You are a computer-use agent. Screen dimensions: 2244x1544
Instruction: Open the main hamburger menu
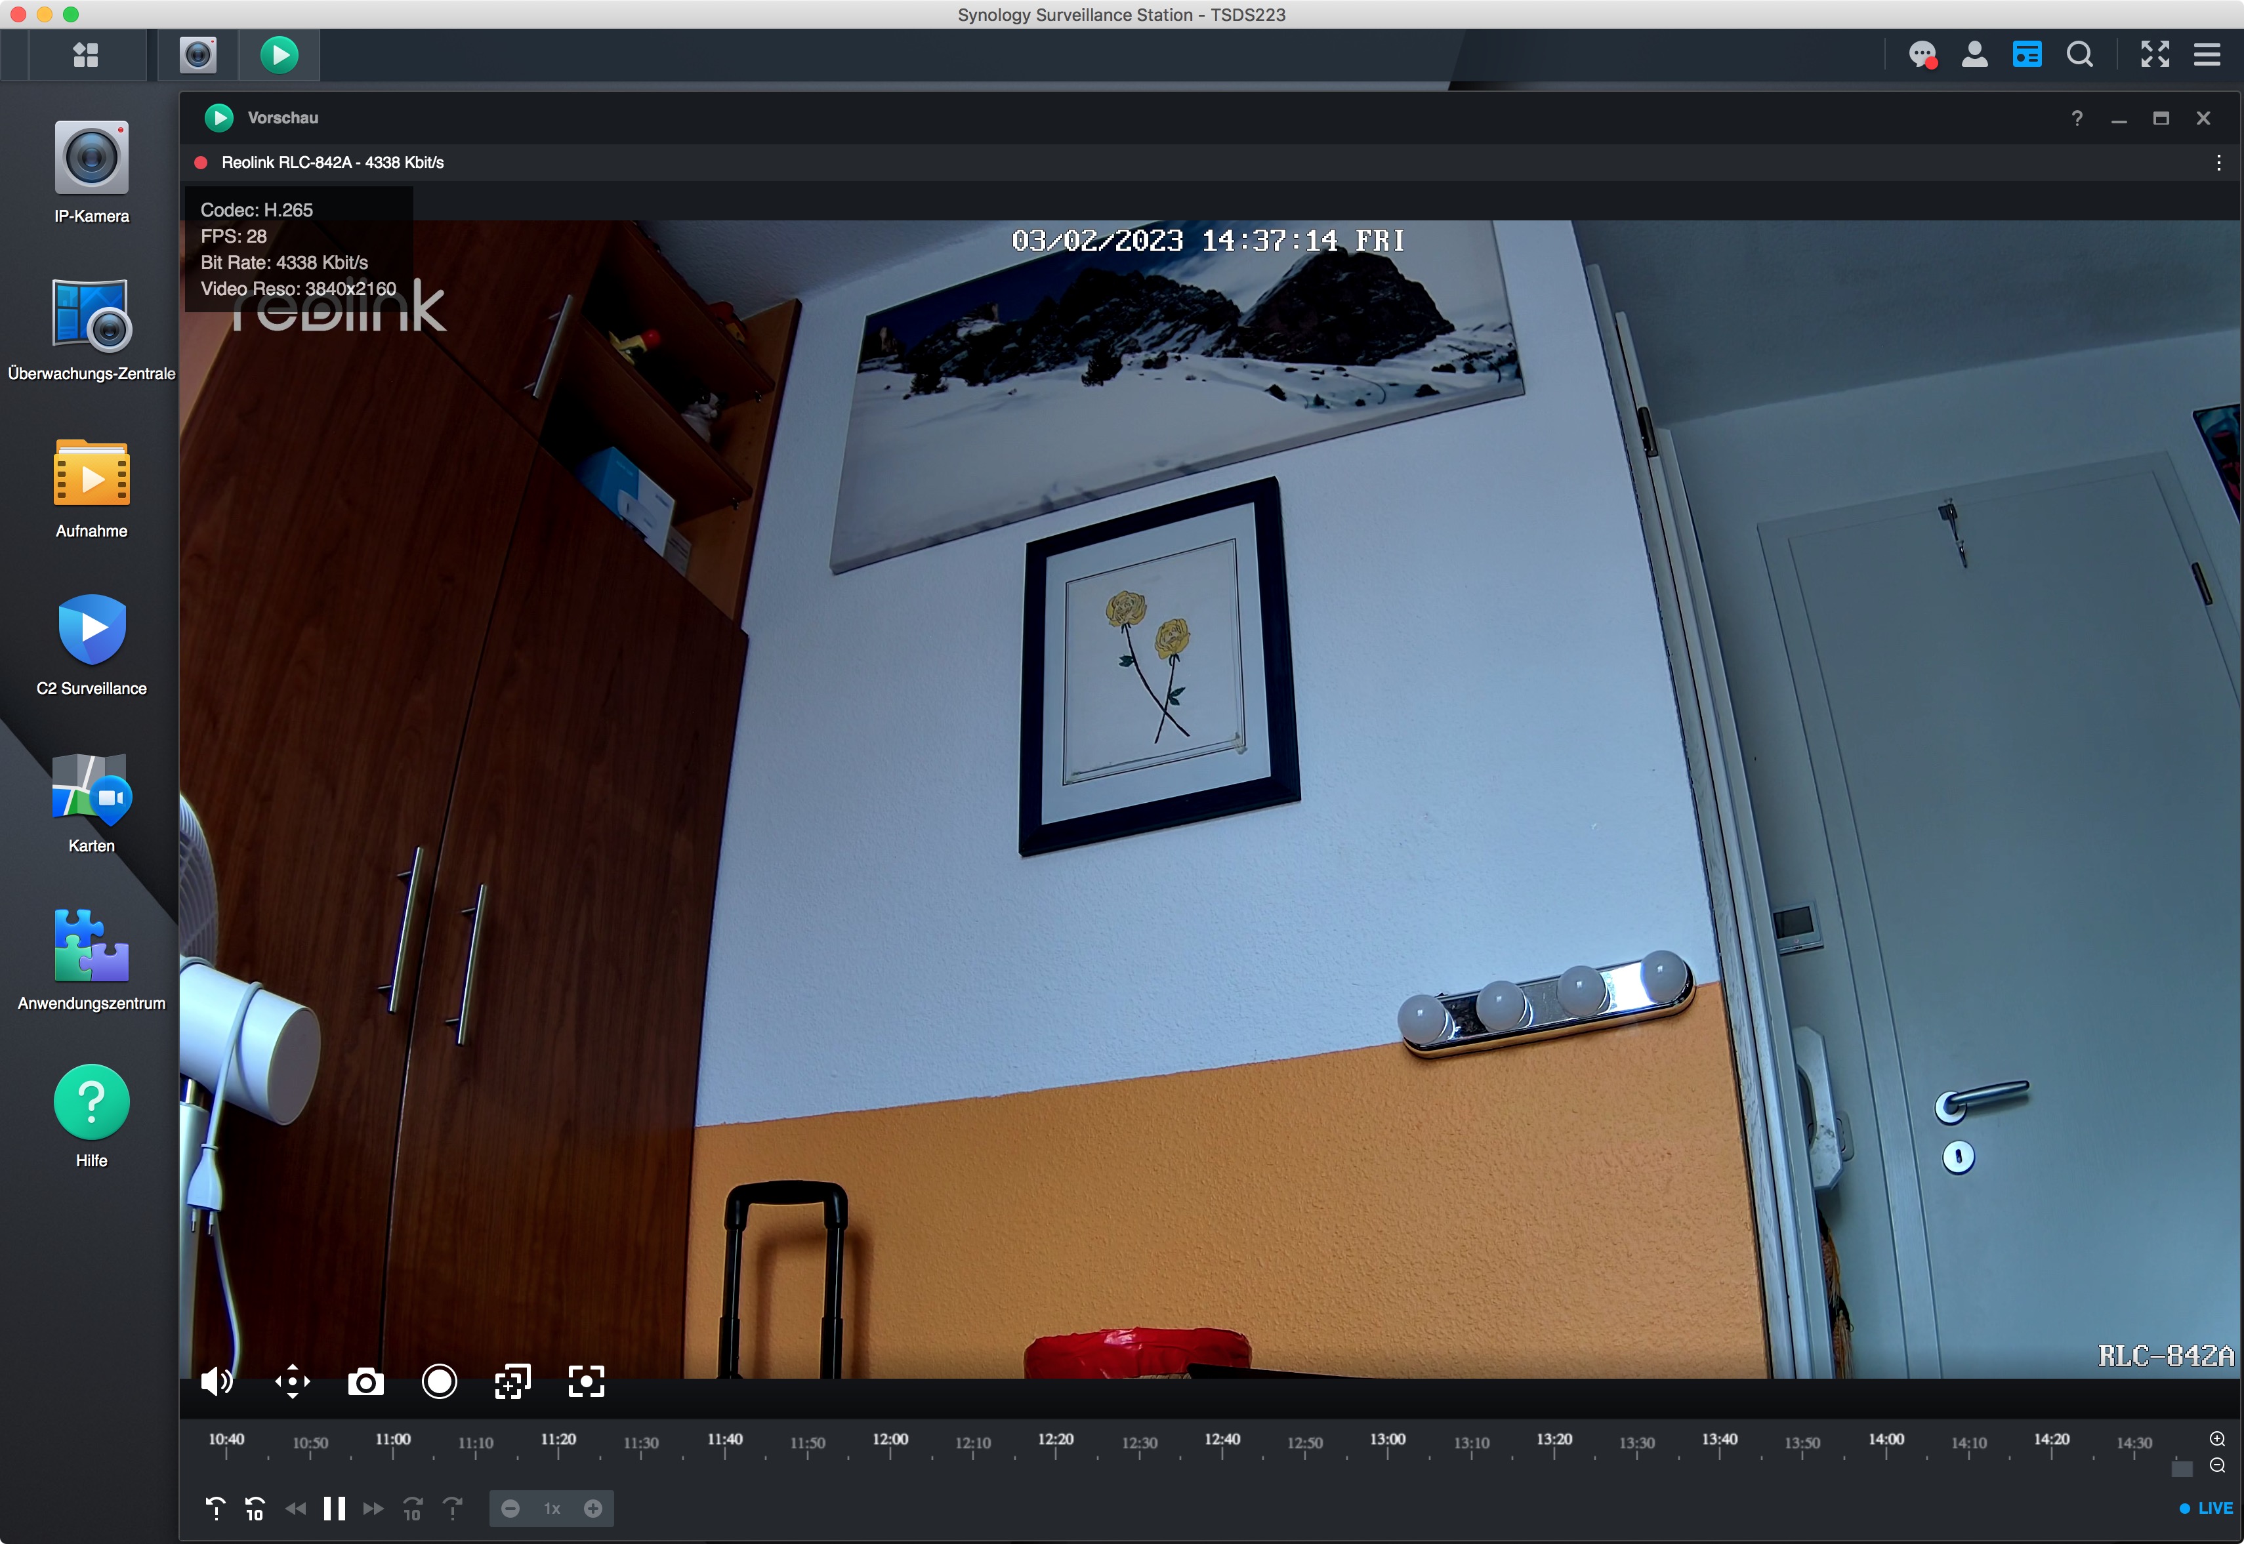tap(2207, 54)
